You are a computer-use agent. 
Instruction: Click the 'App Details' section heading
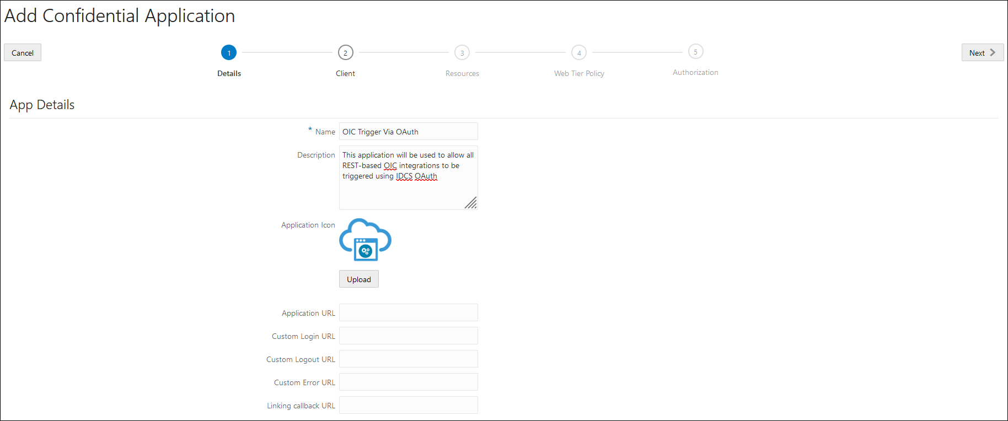click(x=42, y=105)
